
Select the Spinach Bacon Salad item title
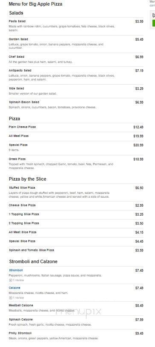pos(24,102)
